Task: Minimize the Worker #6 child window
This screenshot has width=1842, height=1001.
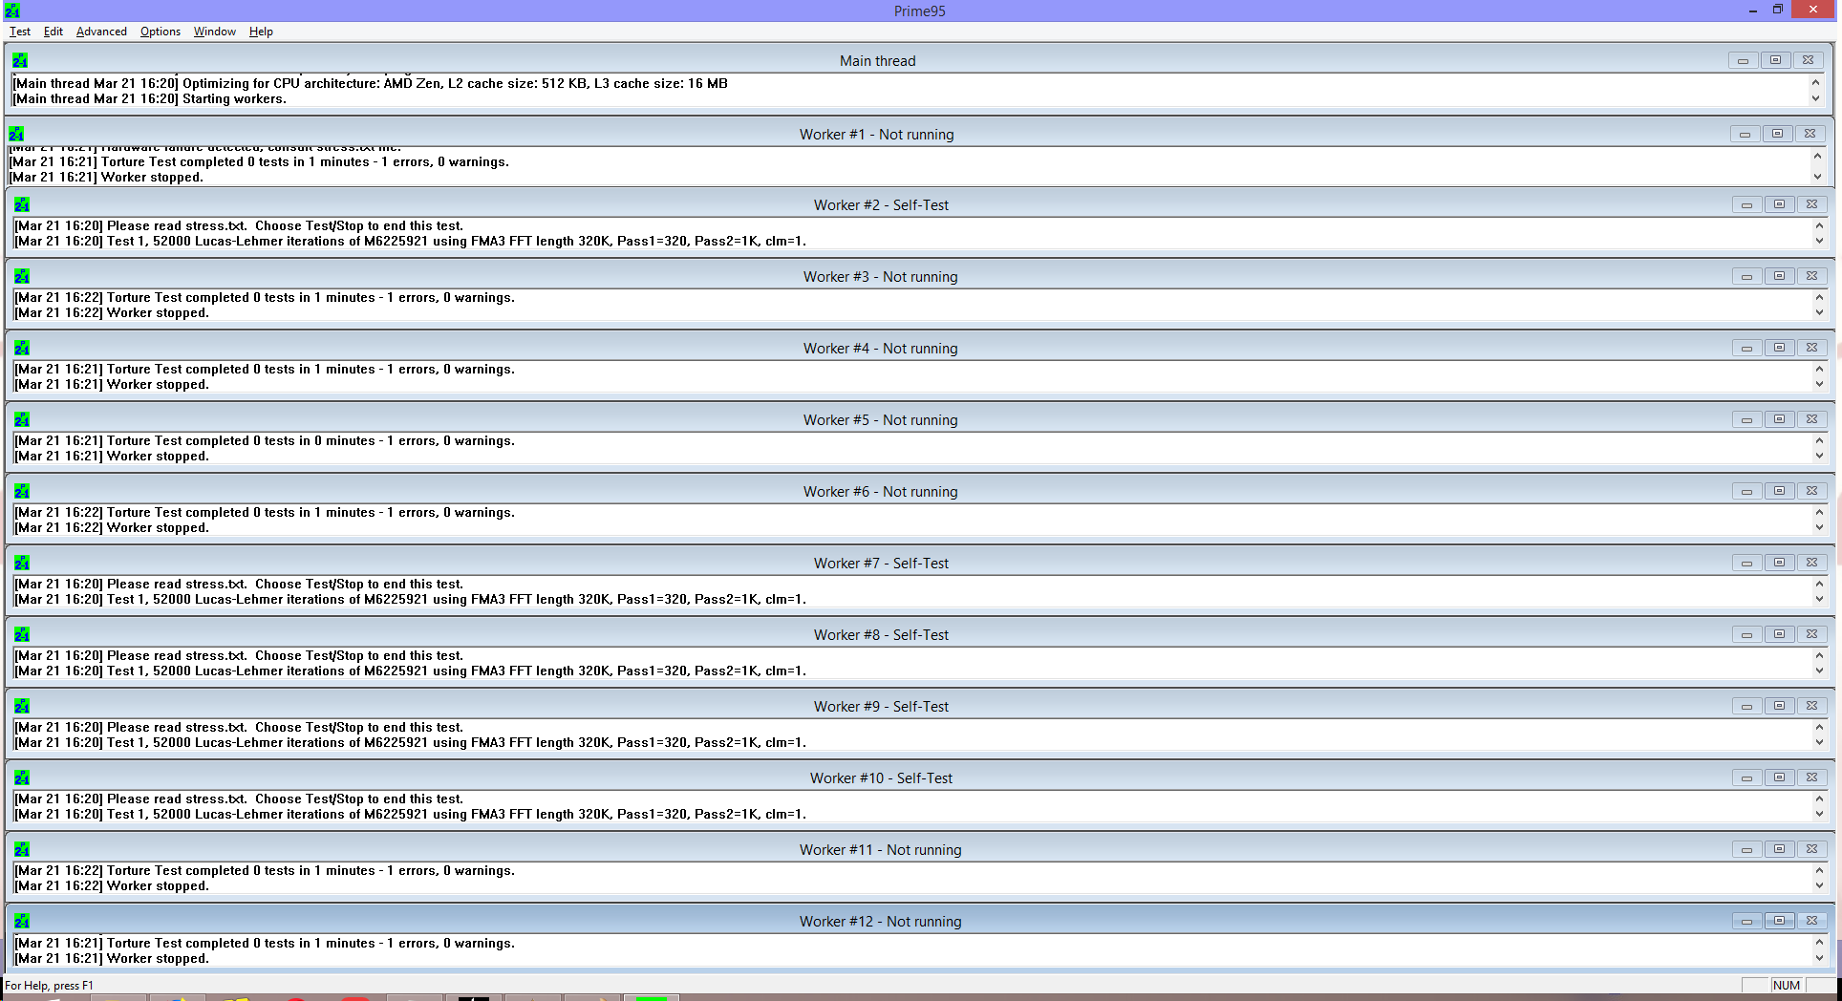Action: click(x=1746, y=491)
